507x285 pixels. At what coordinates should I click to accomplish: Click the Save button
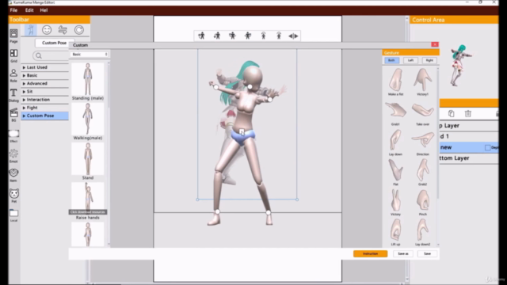[427, 253]
